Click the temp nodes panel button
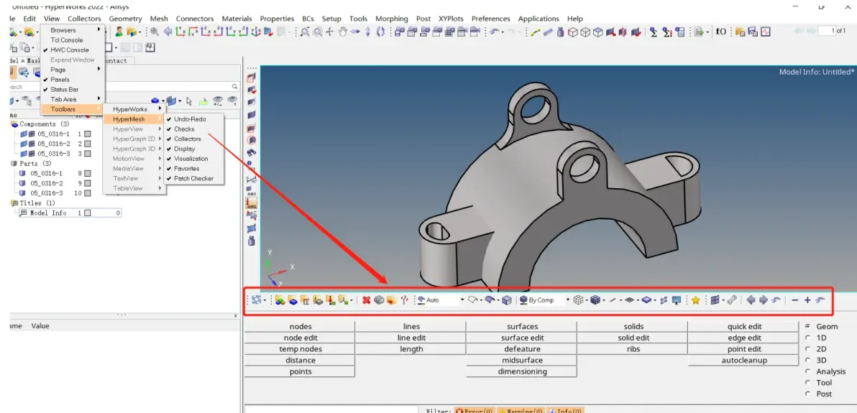 point(300,348)
